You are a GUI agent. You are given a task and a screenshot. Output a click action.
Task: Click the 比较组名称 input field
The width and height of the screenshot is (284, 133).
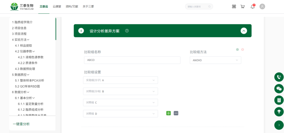(x=132, y=60)
